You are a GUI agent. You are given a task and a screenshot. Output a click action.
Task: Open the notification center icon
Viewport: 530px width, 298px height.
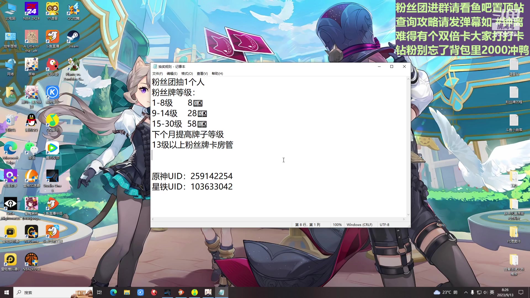tap(521, 292)
